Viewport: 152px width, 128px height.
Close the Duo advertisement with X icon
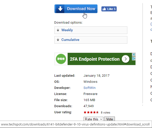click(x=134, y=55)
